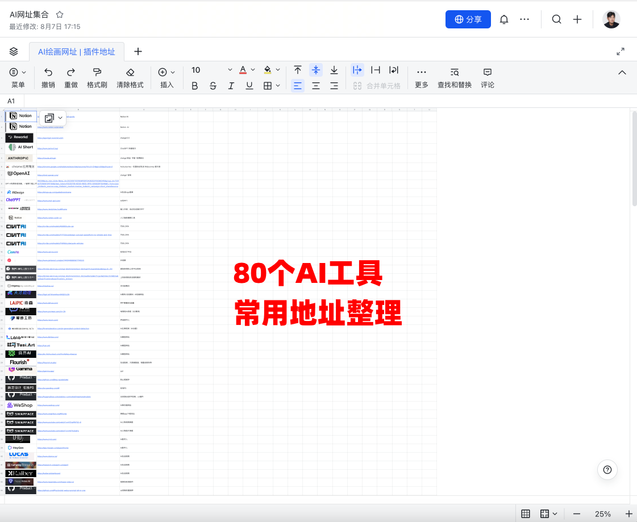The width and height of the screenshot is (637, 522).
Task: Open the help question-mark button
Action: click(x=607, y=470)
